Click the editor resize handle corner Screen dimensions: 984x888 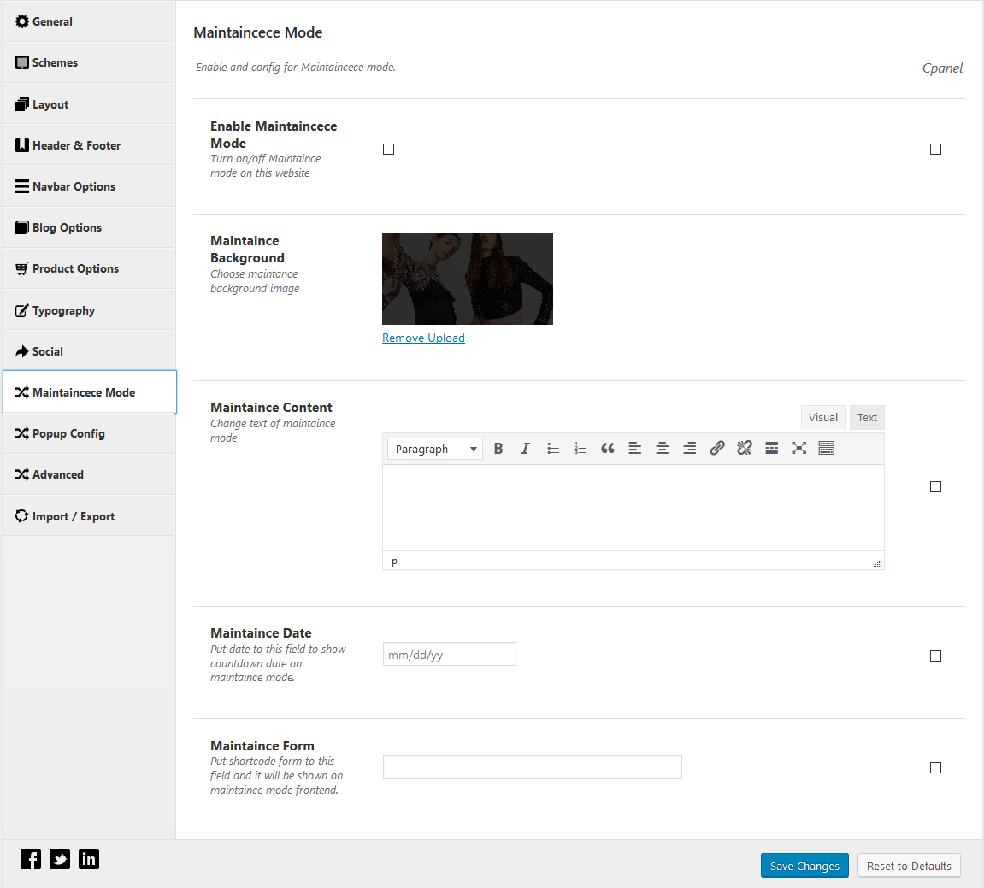coord(878,563)
